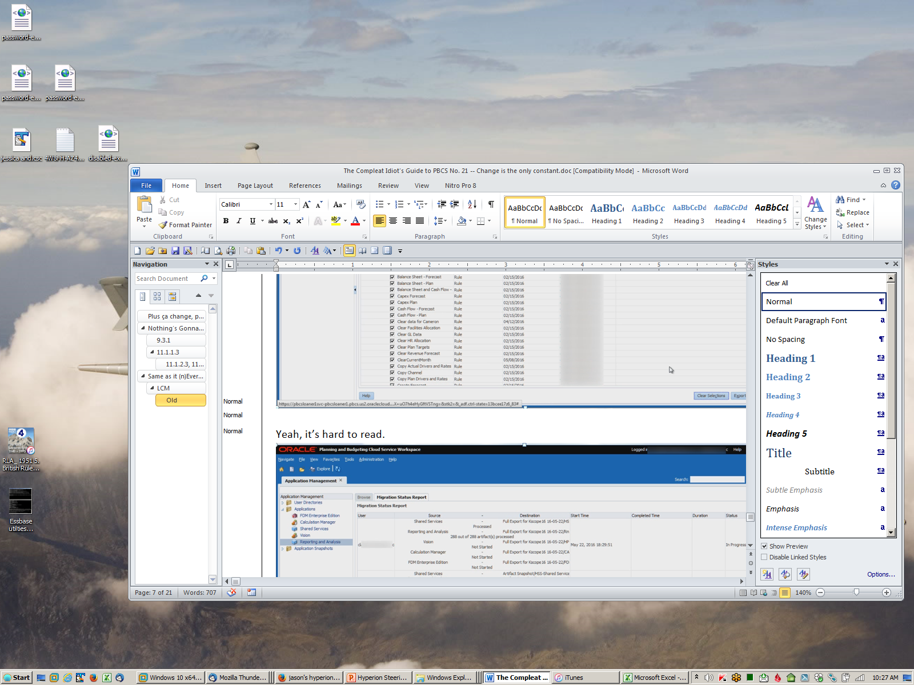Apply center text alignment
This screenshot has height=685, width=914.
[393, 221]
